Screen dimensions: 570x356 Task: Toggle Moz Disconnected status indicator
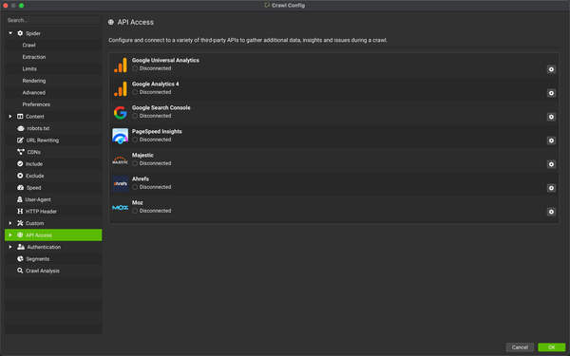tap(135, 211)
